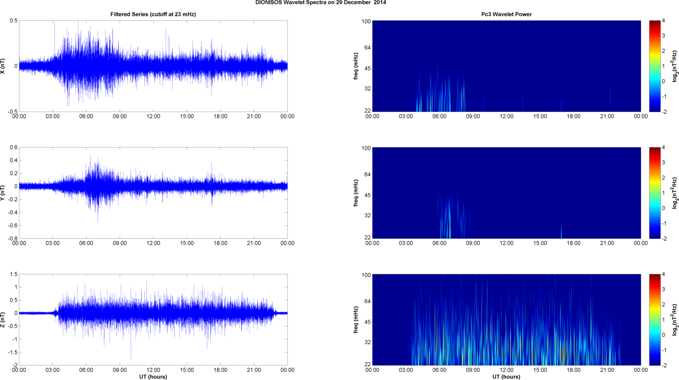Click the log2(nT²/Hz) label of middle colorbar
Image resolution: width=679 pixels, height=380 pixels.
click(675, 193)
